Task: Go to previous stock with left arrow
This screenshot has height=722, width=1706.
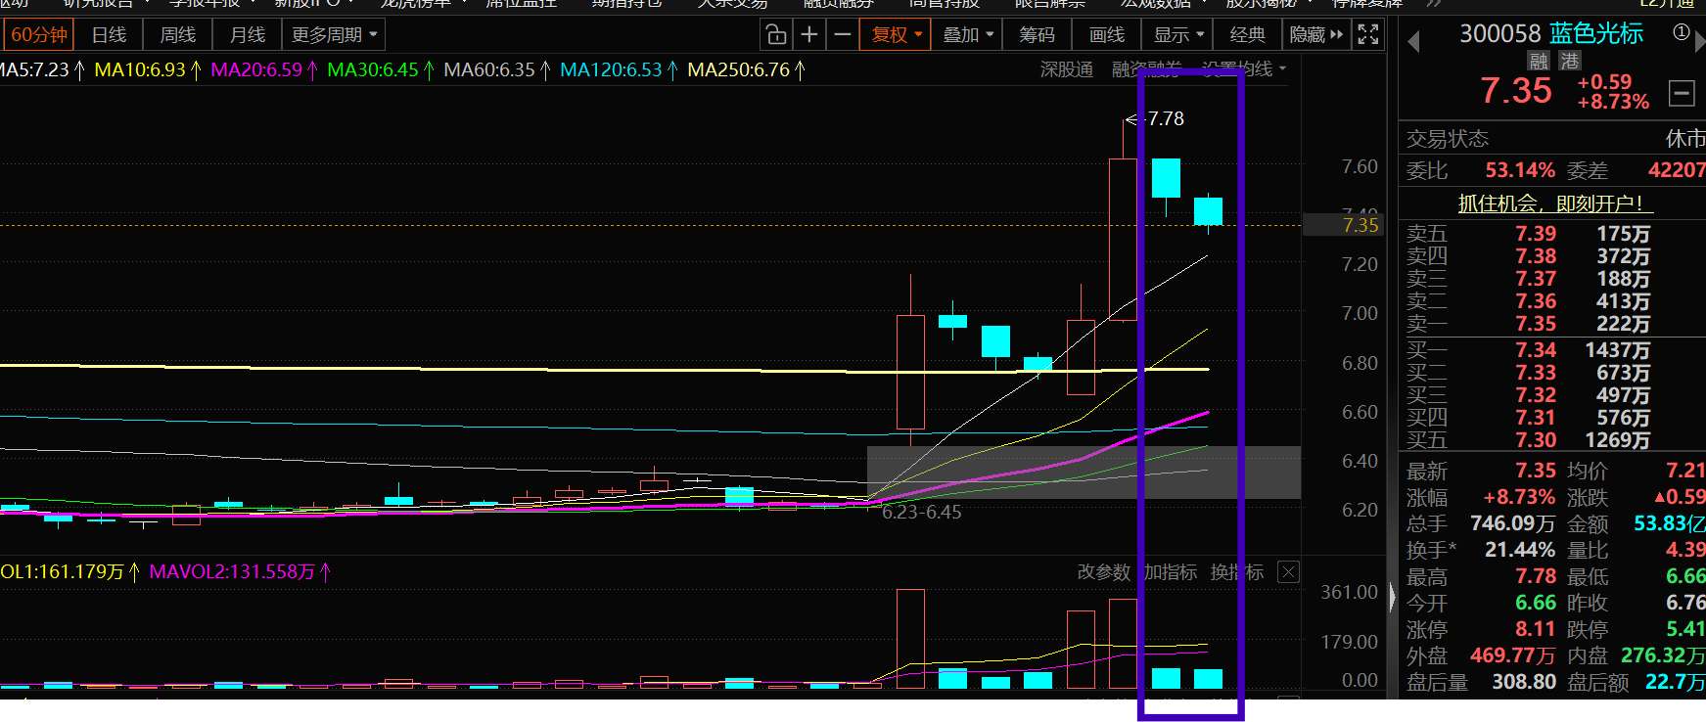Action: tap(1412, 41)
